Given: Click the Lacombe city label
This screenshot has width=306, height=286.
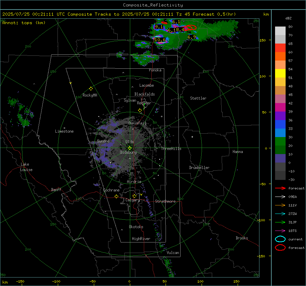Looking at the screenshot, I should click(x=147, y=85).
